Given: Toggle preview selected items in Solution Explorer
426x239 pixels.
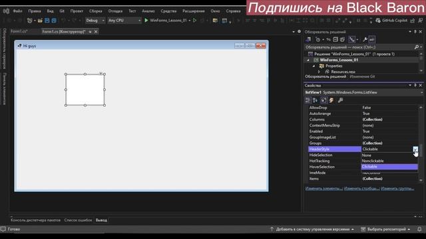Looking at the screenshot, I should coord(372,40).
